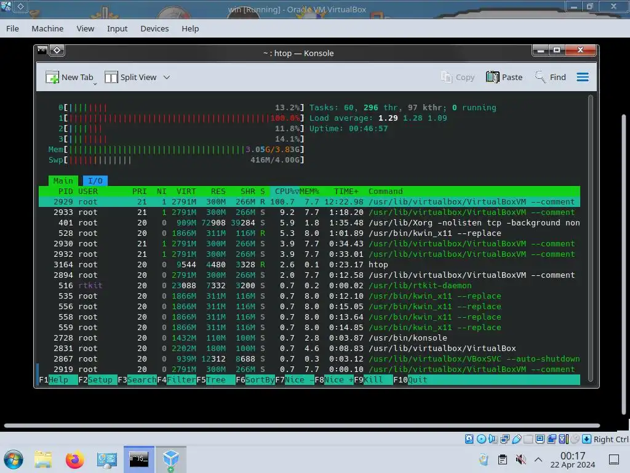
Task: Open VirtualBox View menu
Action: point(85,28)
